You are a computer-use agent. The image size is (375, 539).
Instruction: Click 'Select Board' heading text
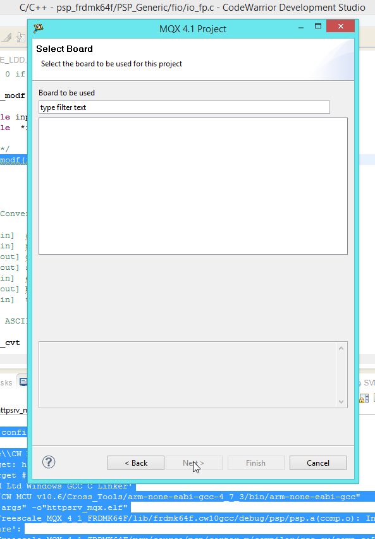(65, 49)
